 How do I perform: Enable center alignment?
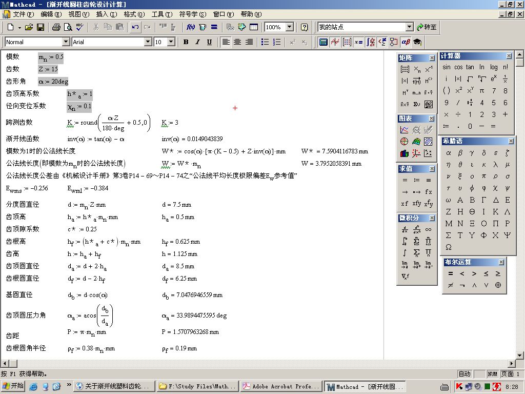click(237, 42)
